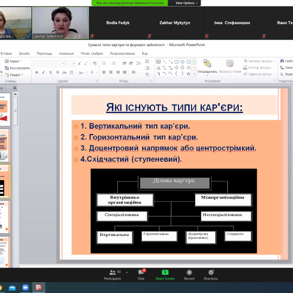Viewport: 293px width, 293px height.
Task: Open Переходы ribbon tab
Action: click(x=44, y=53)
